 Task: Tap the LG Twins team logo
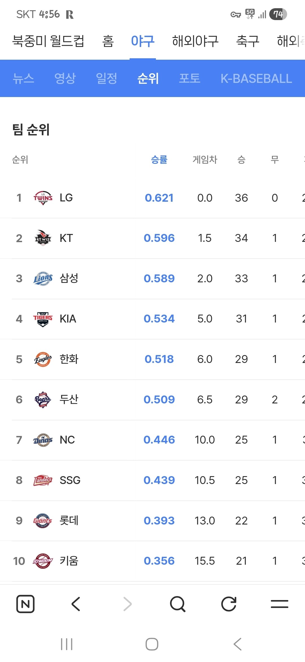[43, 198]
